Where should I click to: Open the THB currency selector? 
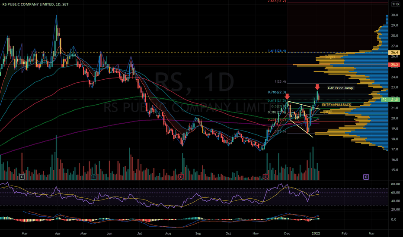point(396,4)
